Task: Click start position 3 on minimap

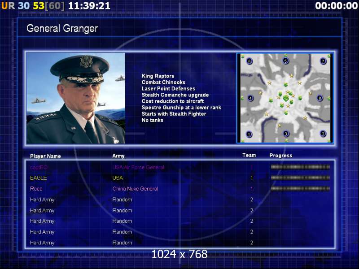Action: click(x=286, y=134)
